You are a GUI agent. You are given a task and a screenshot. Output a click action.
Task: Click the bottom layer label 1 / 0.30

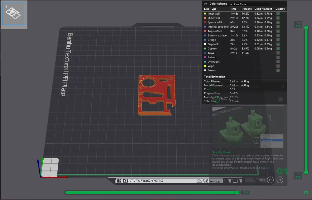coord(298,176)
